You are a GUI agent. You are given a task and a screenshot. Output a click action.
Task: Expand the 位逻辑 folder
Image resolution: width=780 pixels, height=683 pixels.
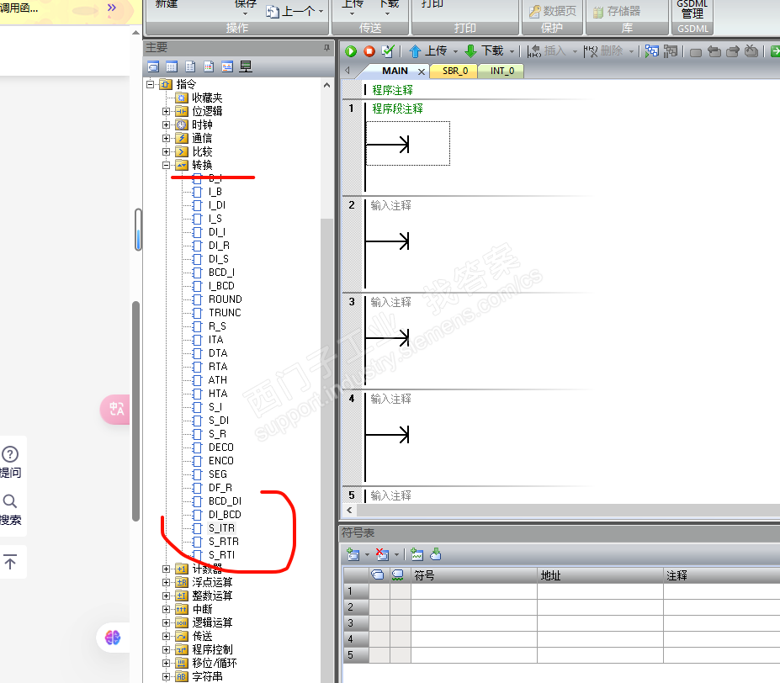[x=166, y=111]
